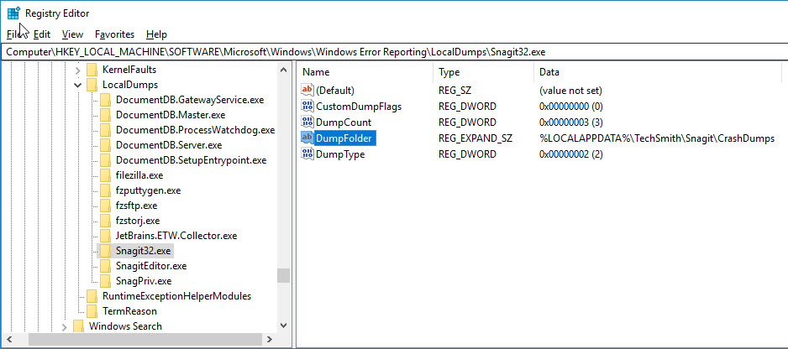788x349 pixels.
Task: Select the filezilla.exe key
Action: [x=139, y=175]
